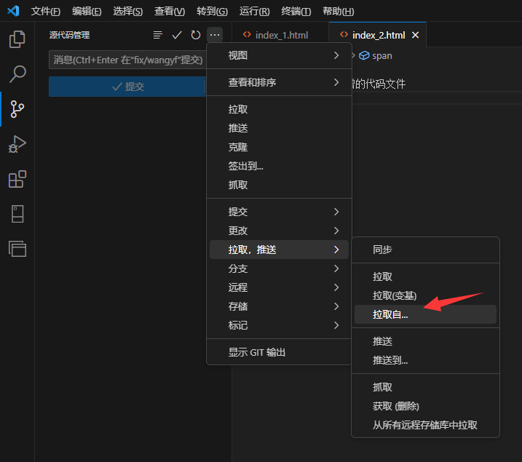Click the three-dot more actions icon
This screenshot has height=462, width=522.
point(215,35)
